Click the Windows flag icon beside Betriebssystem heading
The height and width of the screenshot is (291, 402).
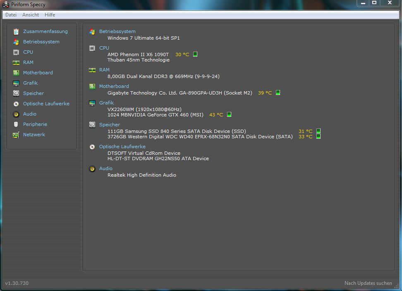(x=92, y=31)
